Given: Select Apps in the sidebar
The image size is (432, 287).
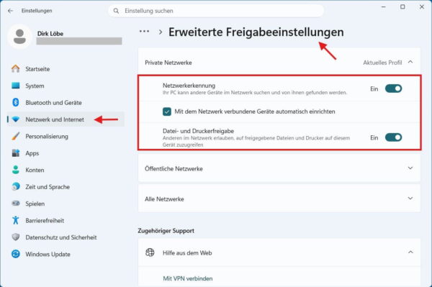Looking at the screenshot, I should coord(66,153).
